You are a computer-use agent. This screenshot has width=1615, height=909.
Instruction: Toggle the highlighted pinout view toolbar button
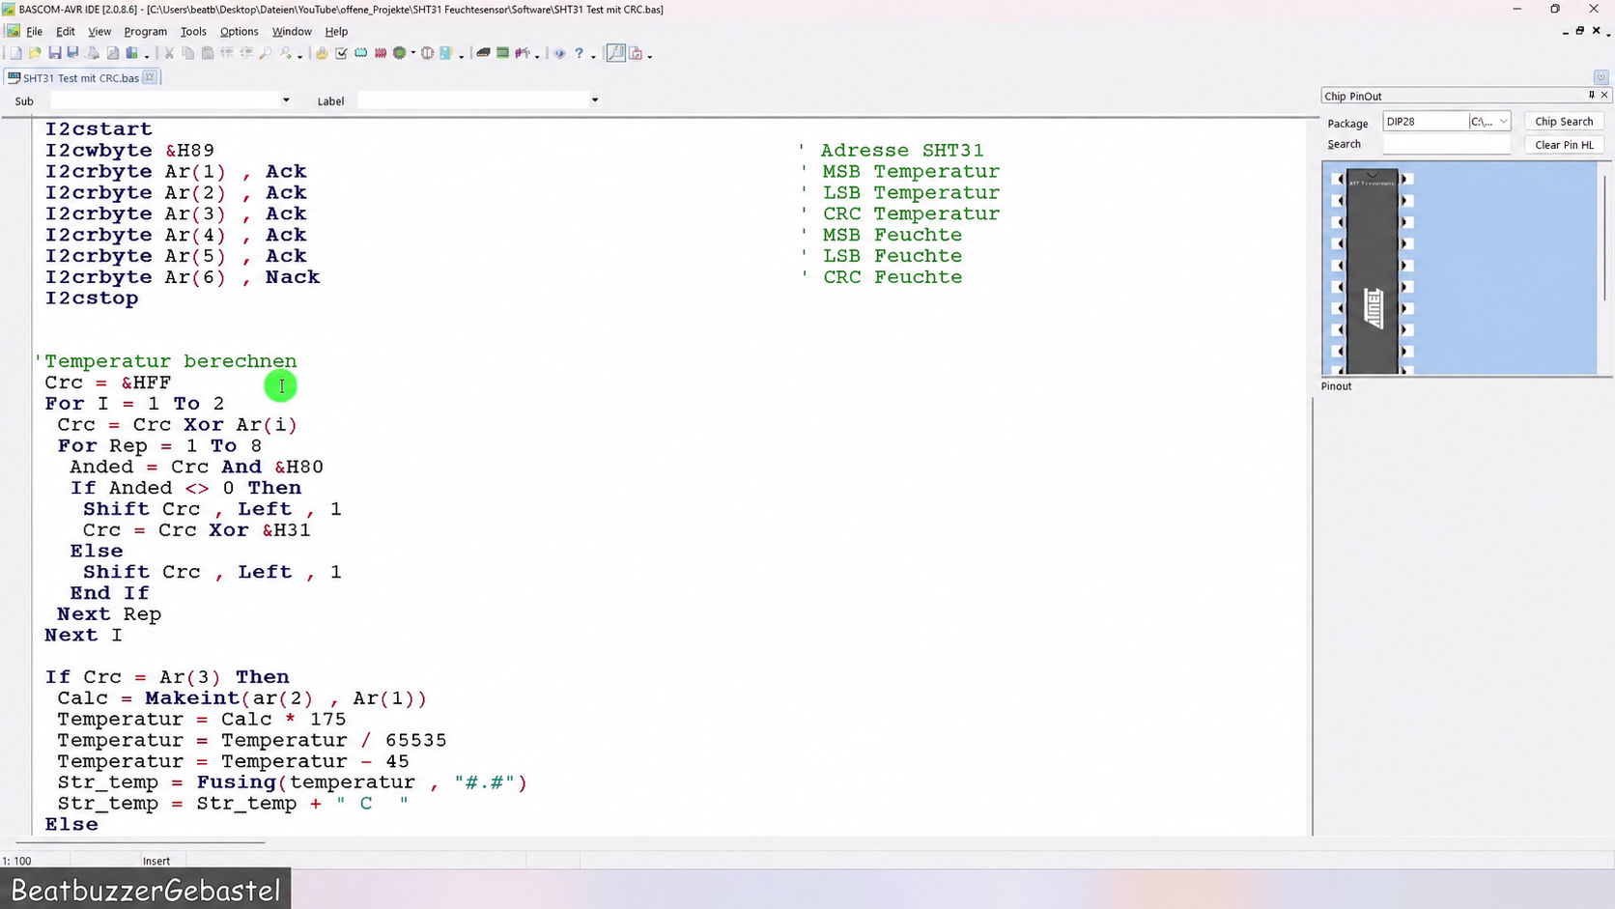pos(615,54)
